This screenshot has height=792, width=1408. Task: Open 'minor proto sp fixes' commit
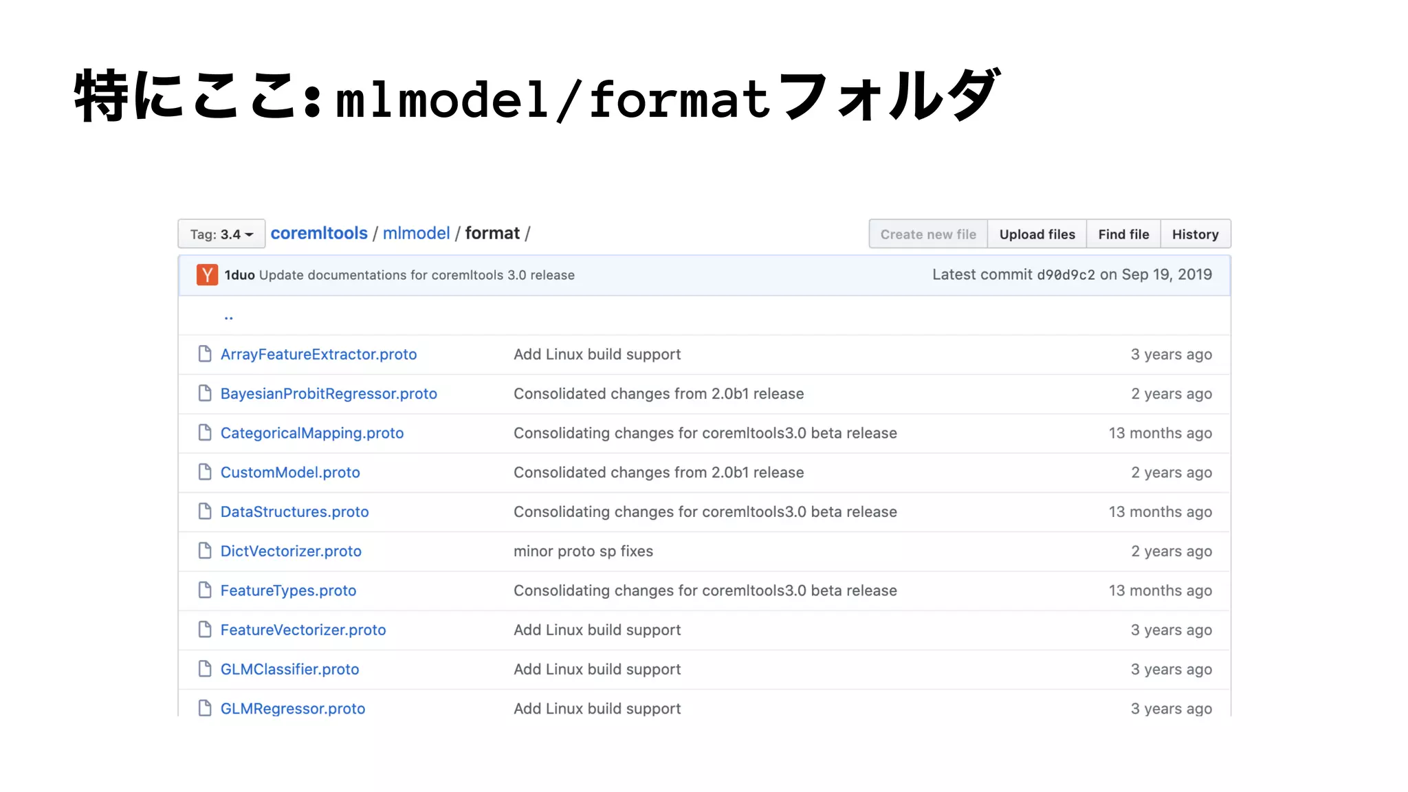pos(583,551)
